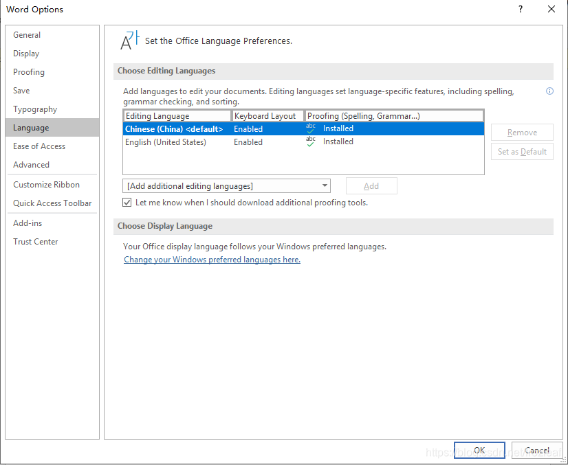Toggle 'Let me know when I should download' checkbox
The height and width of the screenshot is (465, 568).
127,203
